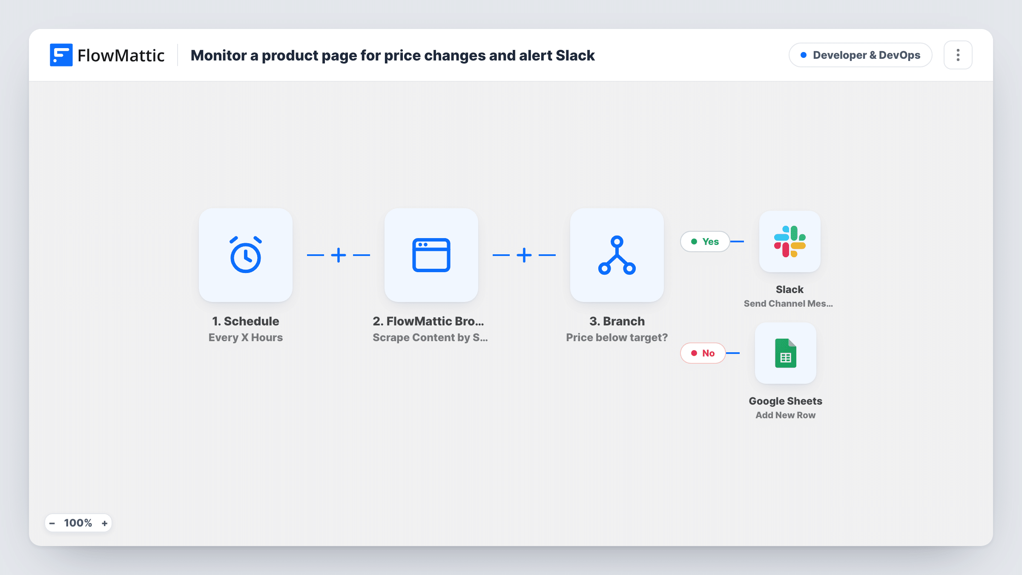Click the workflow title text
Screen dimensions: 1022x575
[x=393, y=55]
